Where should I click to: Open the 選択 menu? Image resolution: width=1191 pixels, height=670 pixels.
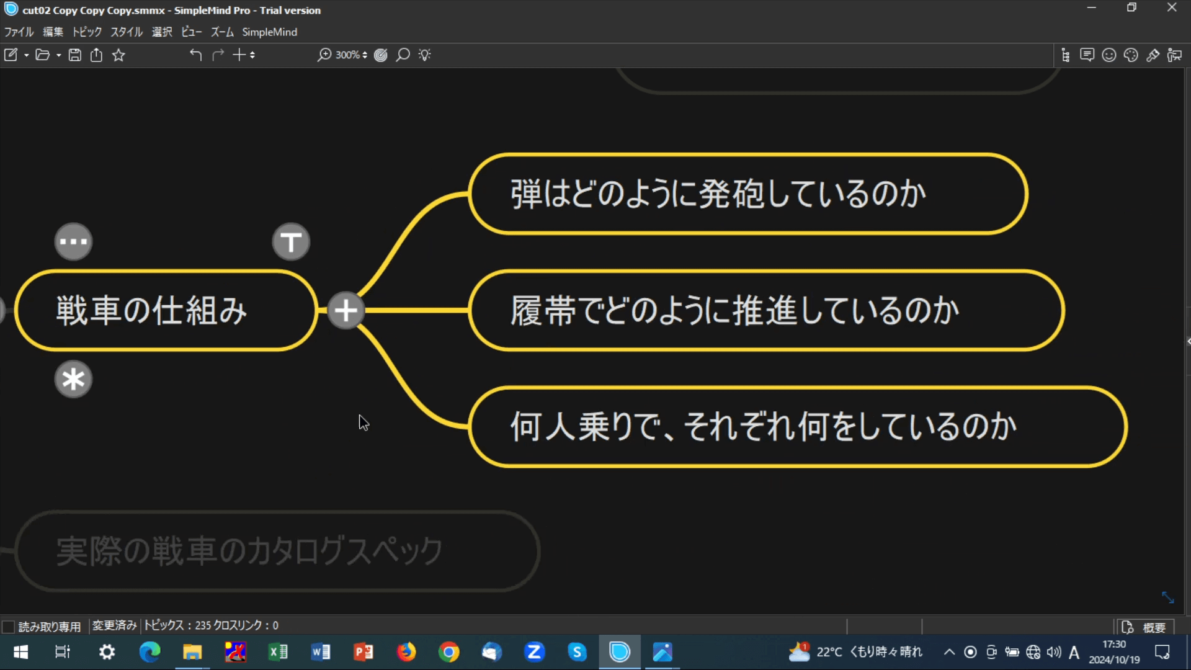[x=162, y=32]
